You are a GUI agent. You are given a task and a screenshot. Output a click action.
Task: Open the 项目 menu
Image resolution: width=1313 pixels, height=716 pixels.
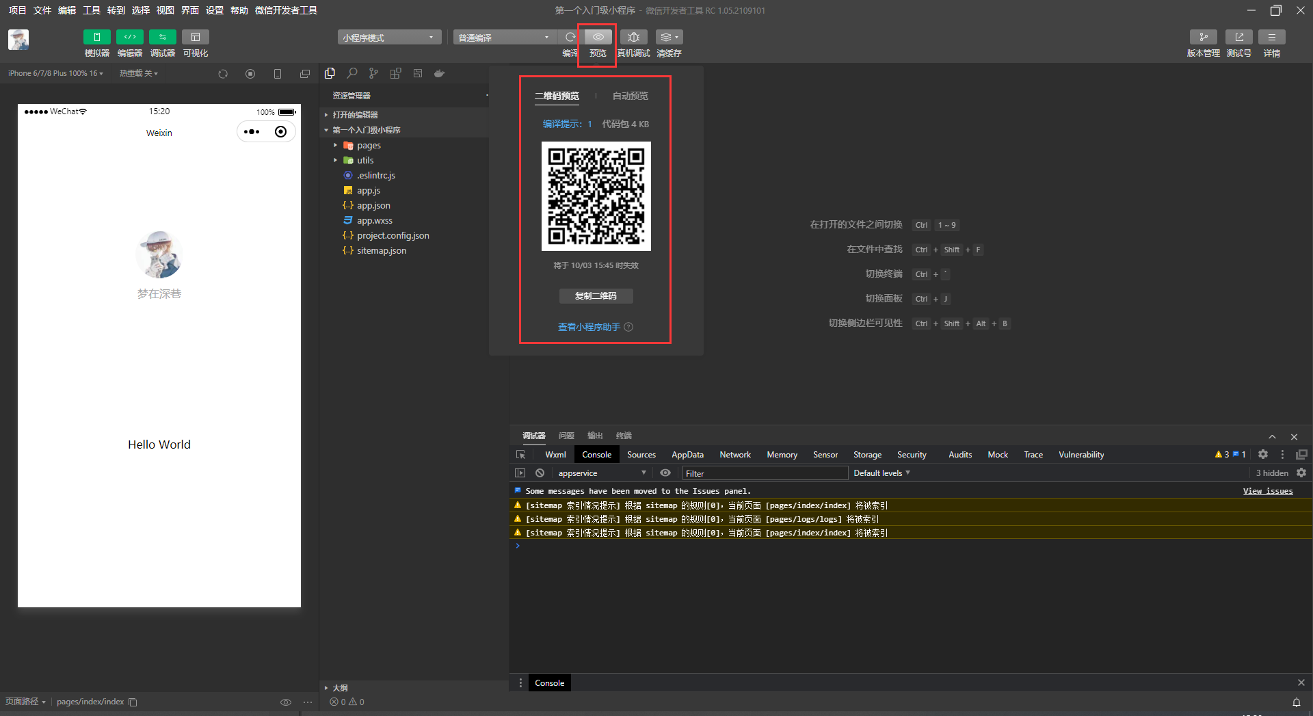pyautogui.click(x=17, y=10)
